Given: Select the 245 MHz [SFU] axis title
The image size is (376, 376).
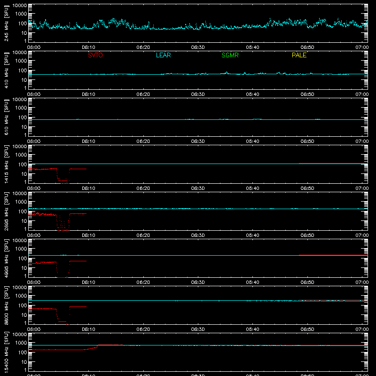Looking at the screenshot, I should click(6, 23).
